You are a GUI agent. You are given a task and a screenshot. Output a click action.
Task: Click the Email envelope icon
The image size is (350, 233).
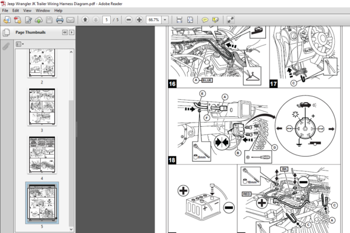click(71, 20)
